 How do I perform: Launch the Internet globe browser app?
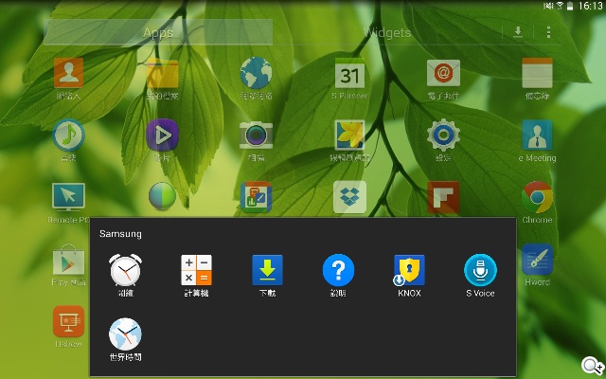click(256, 73)
